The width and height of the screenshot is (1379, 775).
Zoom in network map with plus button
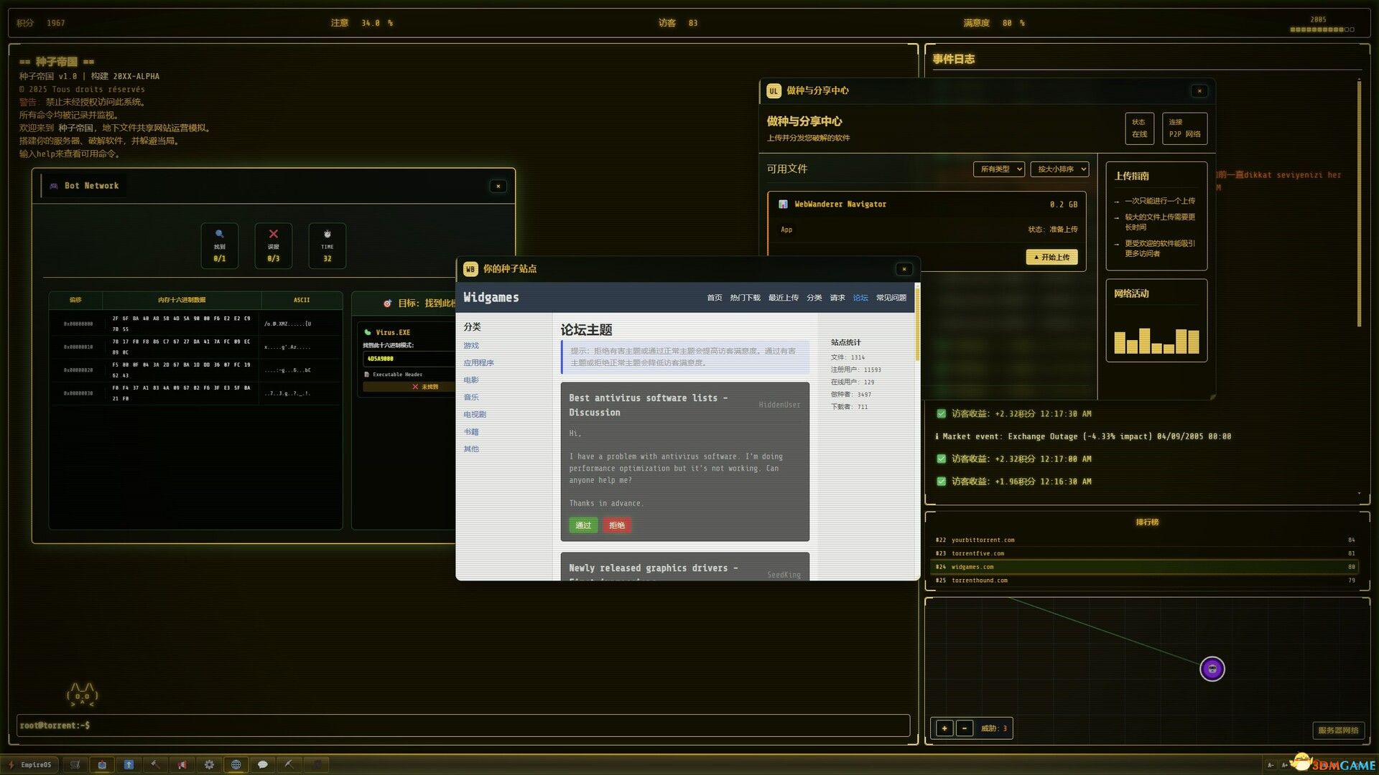coord(944,728)
